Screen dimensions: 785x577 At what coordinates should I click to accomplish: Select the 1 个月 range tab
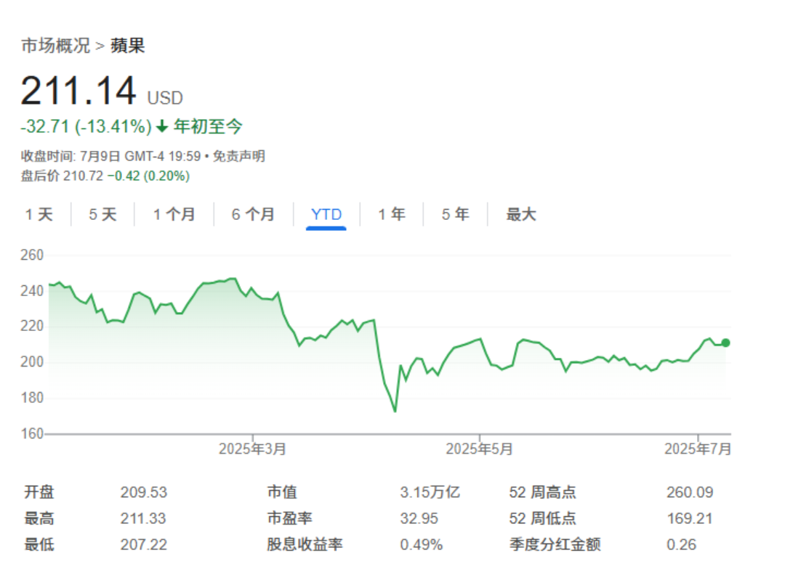coord(174,215)
